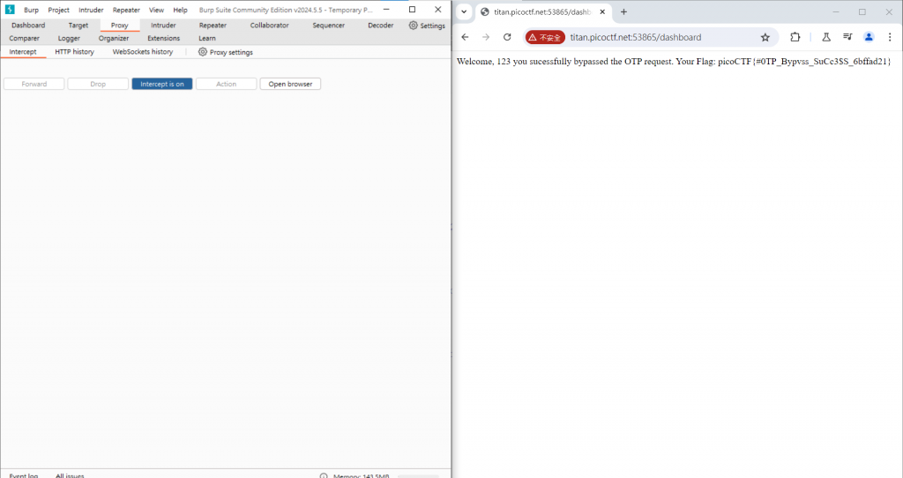Click the Memory usage text

tap(361, 475)
